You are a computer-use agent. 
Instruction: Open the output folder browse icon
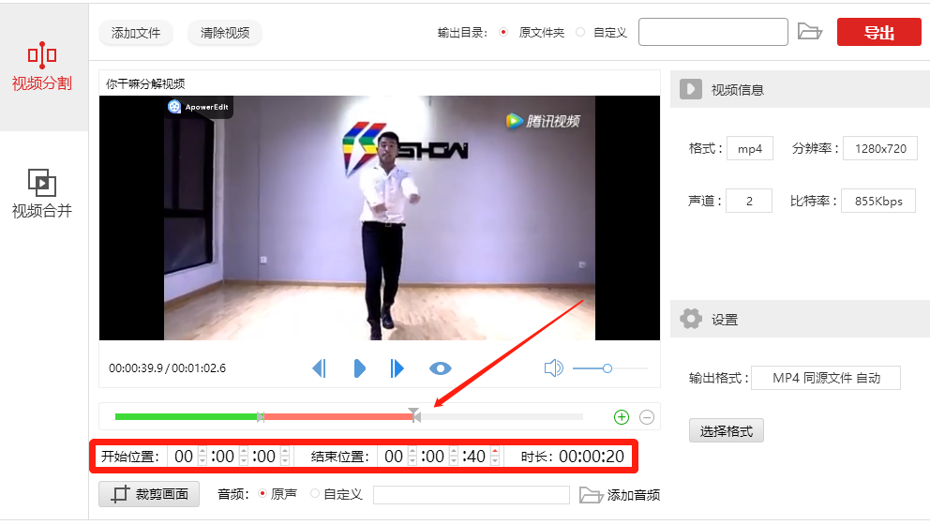pyautogui.click(x=810, y=32)
